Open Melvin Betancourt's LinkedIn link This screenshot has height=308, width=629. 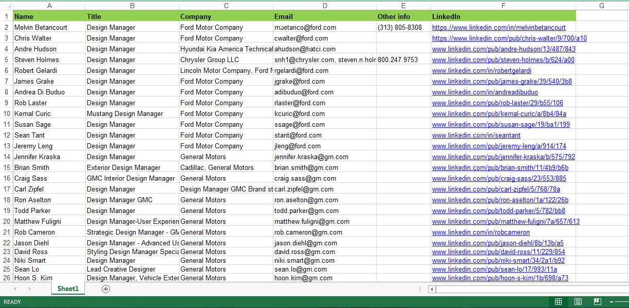(498, 28)
